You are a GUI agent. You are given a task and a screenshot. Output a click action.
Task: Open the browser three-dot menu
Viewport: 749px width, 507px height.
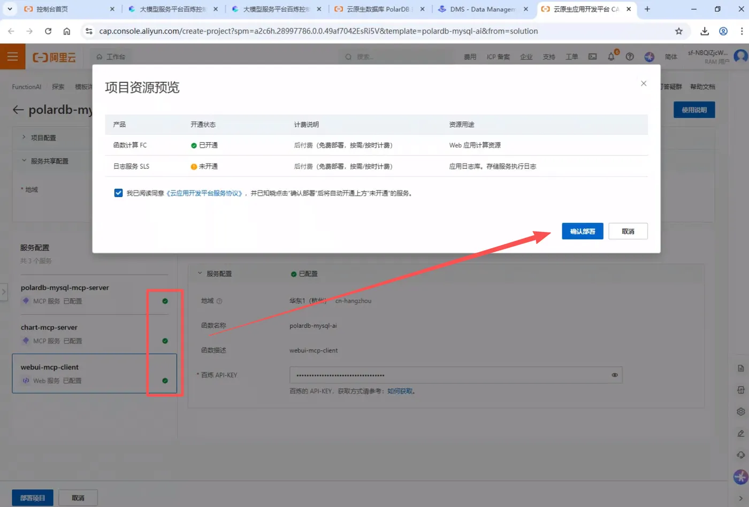point(742,31)
